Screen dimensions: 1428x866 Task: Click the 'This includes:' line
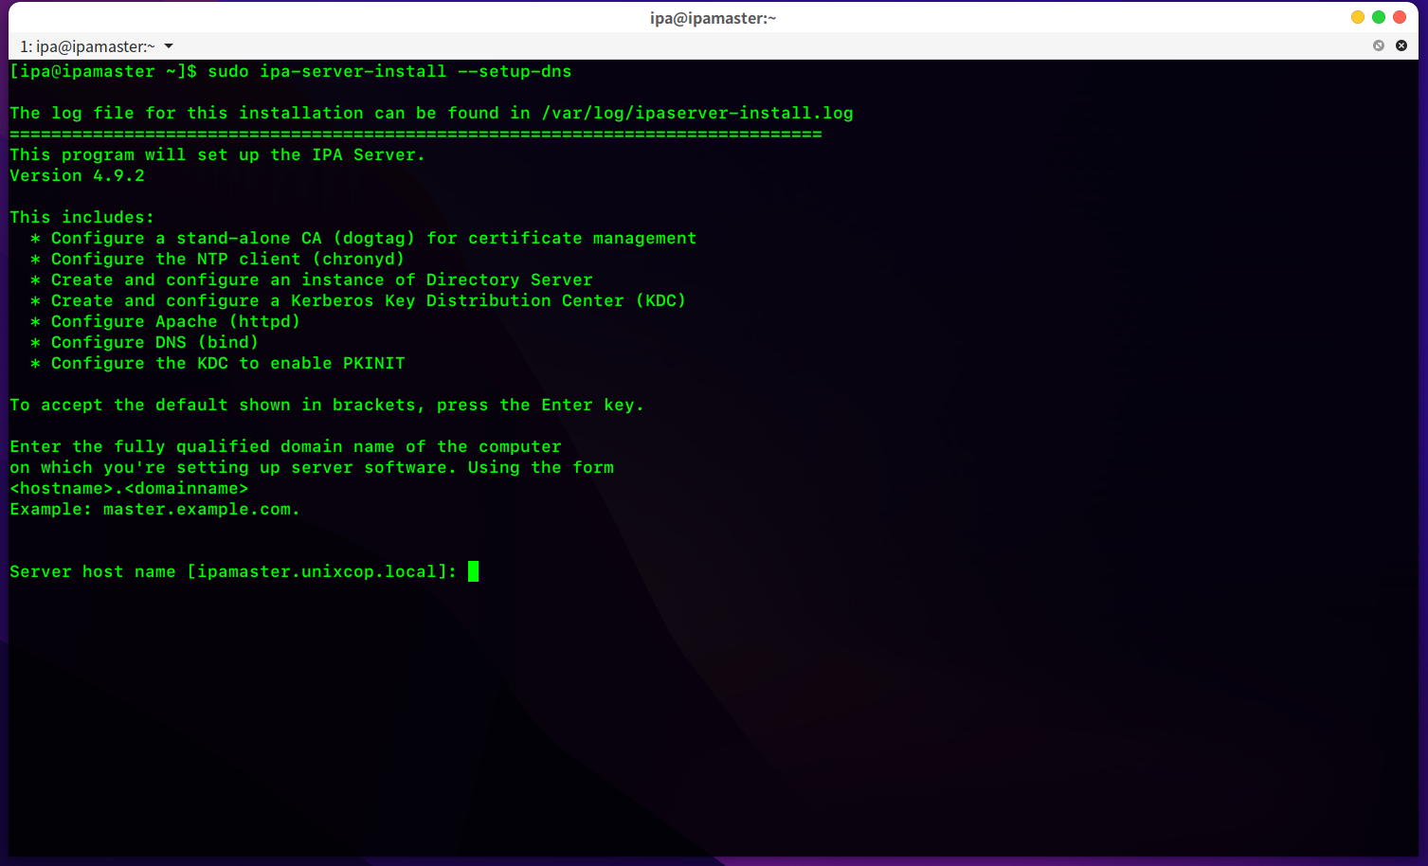pyautogui.click(x=81, y=218)
